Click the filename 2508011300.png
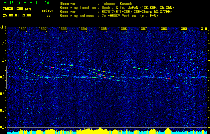This screenshot has height=134, width=210. (17, 9)
